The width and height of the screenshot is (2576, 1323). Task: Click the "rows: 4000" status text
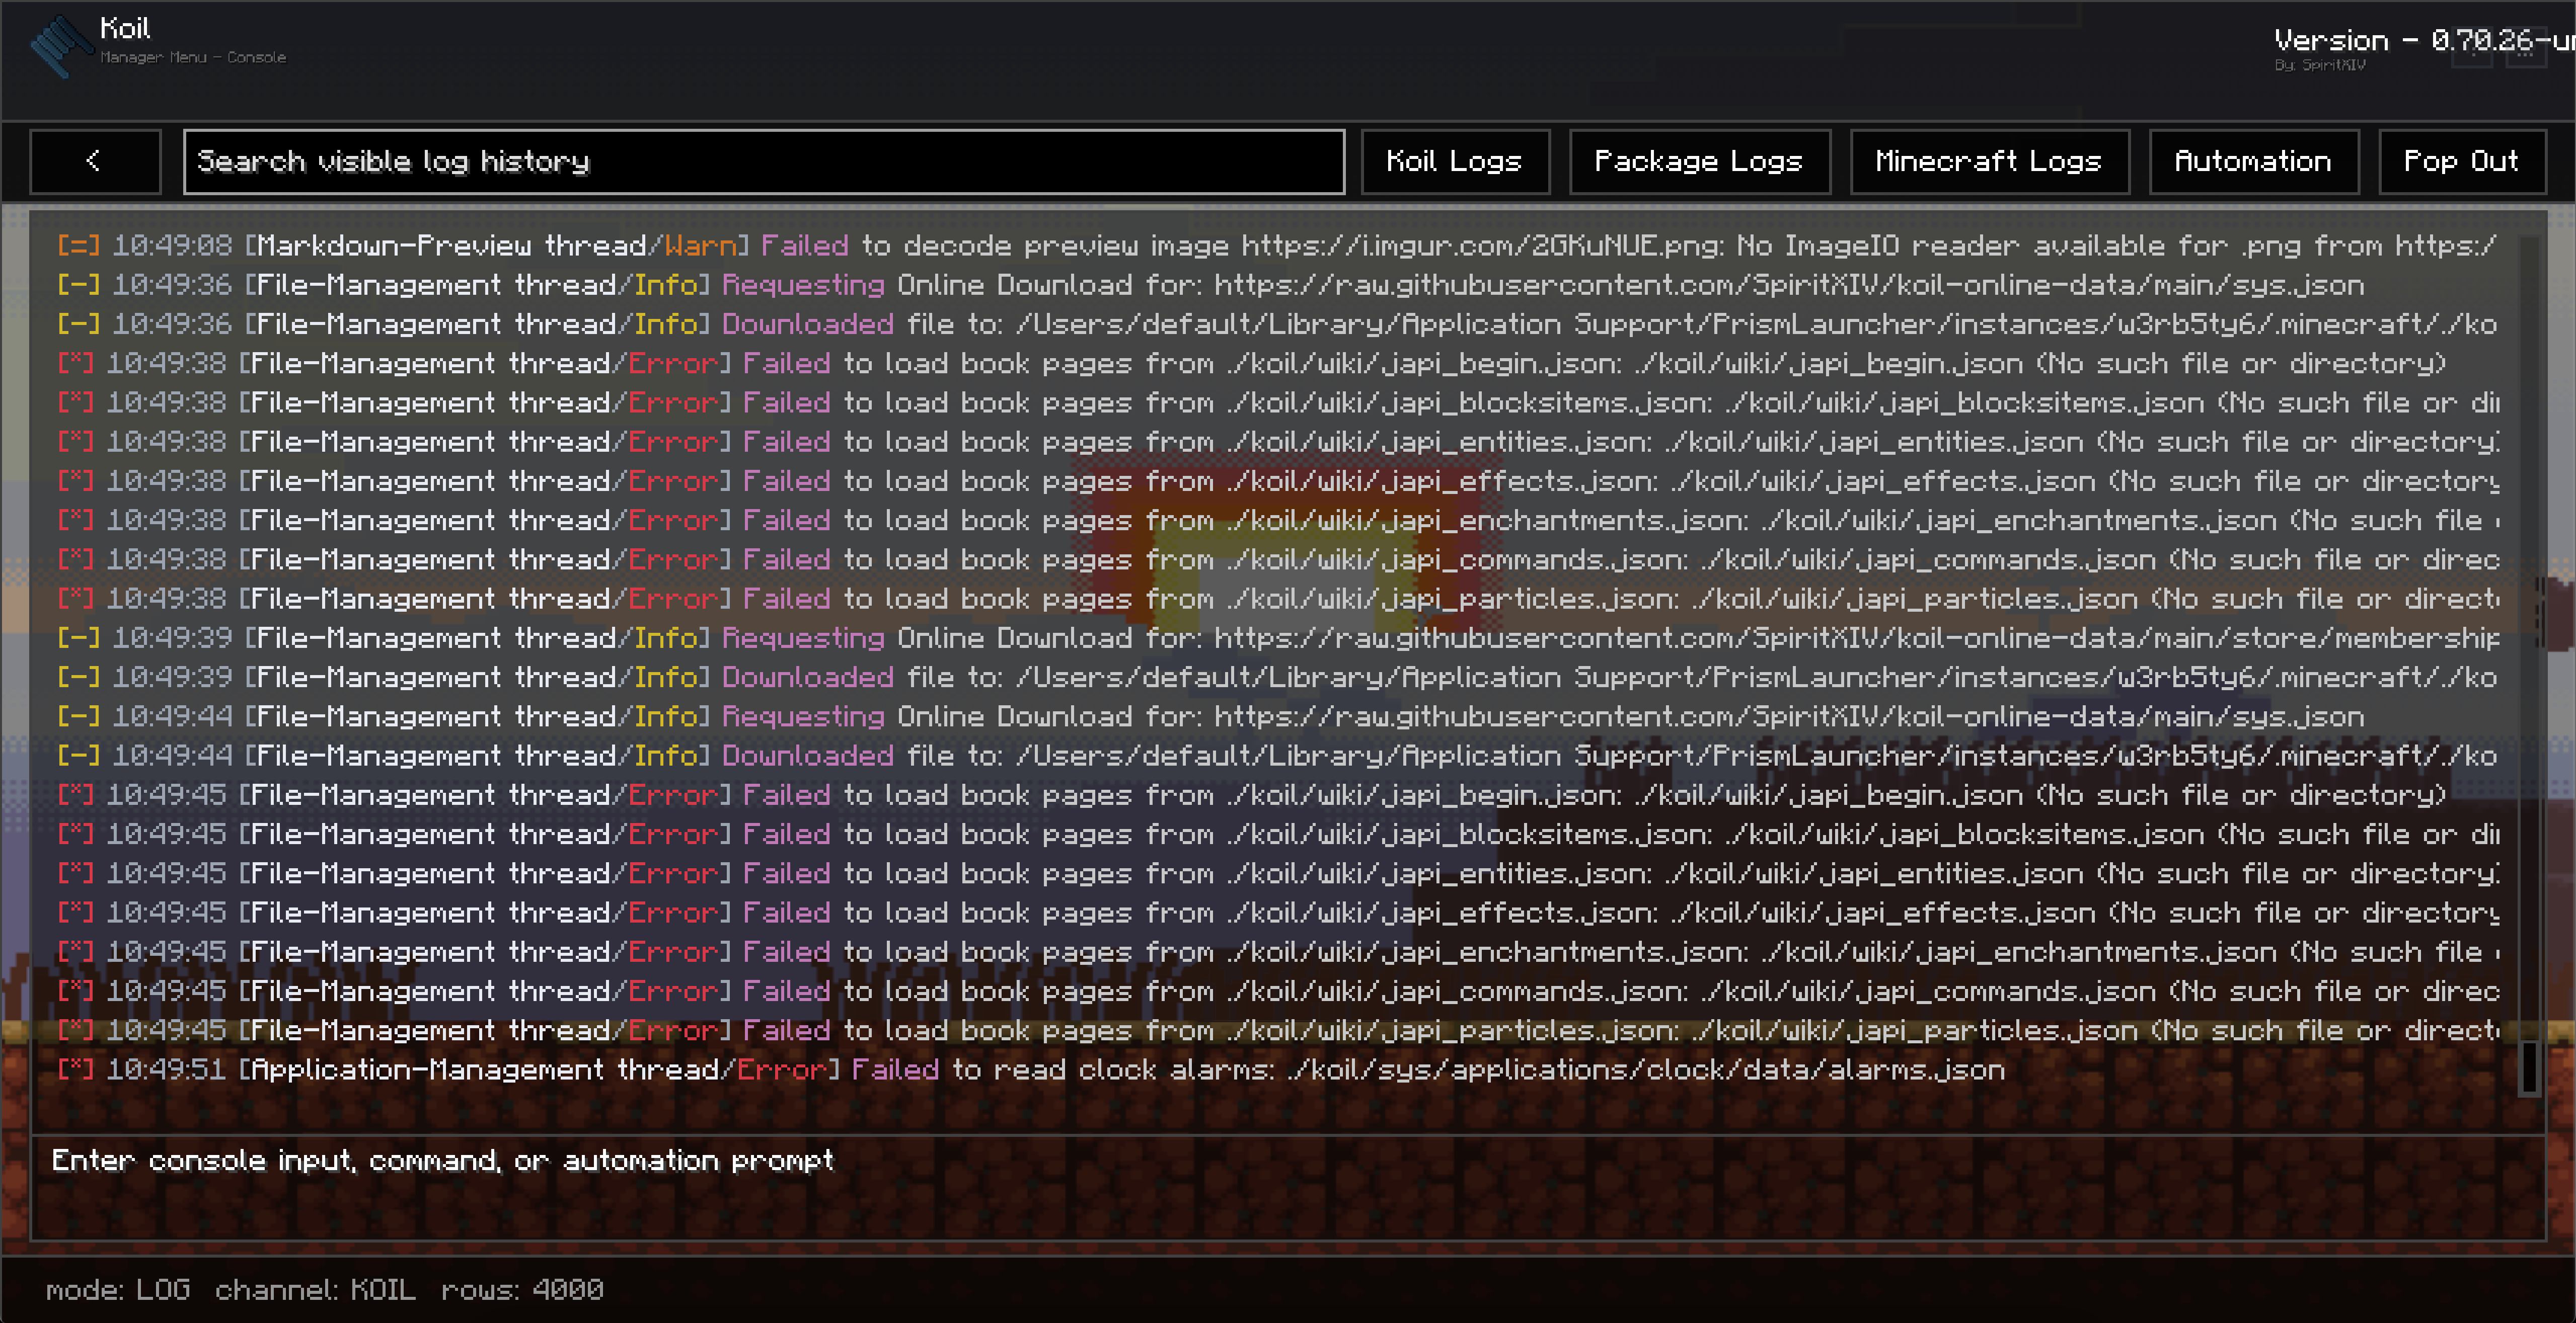coord(522,1290)
